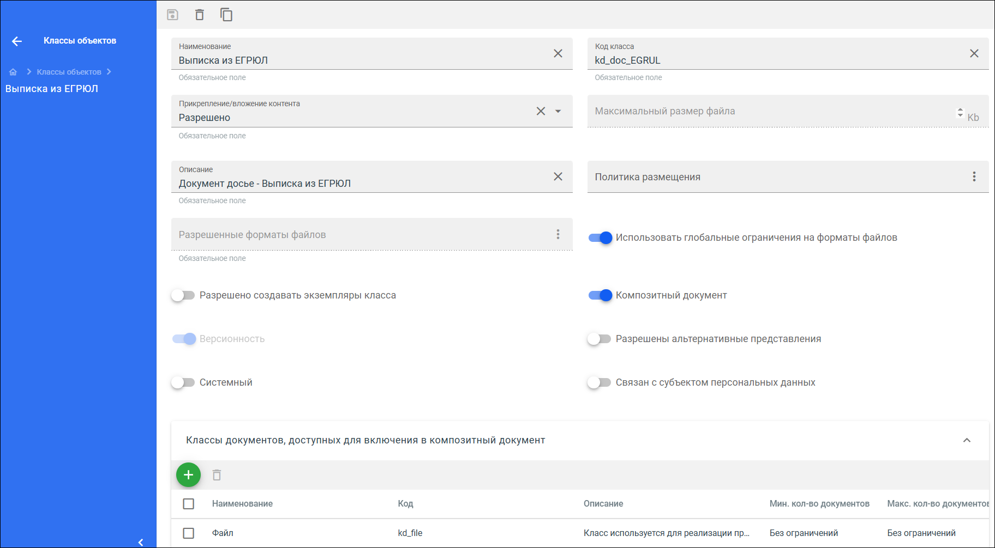
Task: Enable Разрешено создавать экземпляры класса
Action: (183, 295)
